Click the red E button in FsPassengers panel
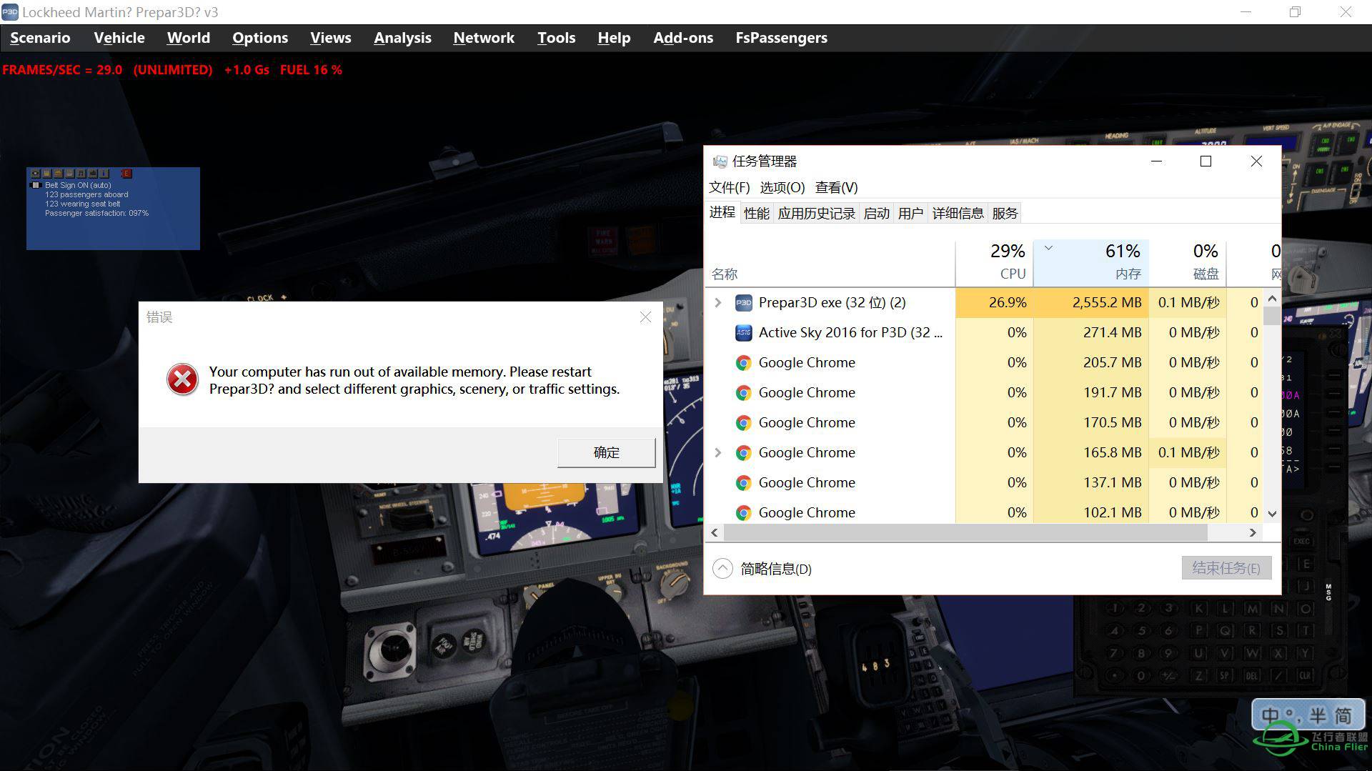Image resolution: width=1372 pixels, height=771 pixels. coord(126,174)
